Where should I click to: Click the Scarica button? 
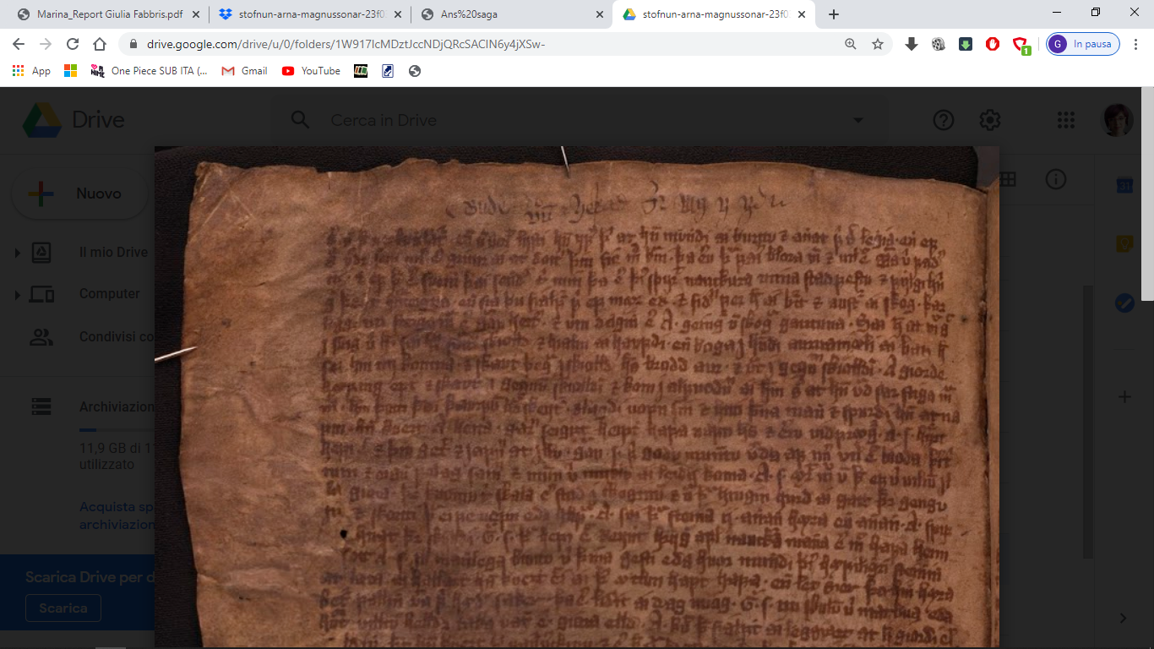pyautogui.click(x=63, y=608)
